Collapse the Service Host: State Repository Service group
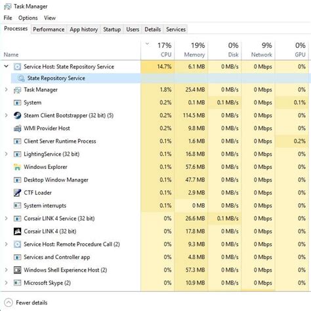Screen dimensions: 311x311 [7, 66]
